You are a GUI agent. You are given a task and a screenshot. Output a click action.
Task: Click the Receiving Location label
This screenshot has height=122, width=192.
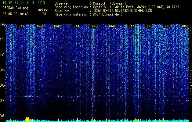click(71, 7)
